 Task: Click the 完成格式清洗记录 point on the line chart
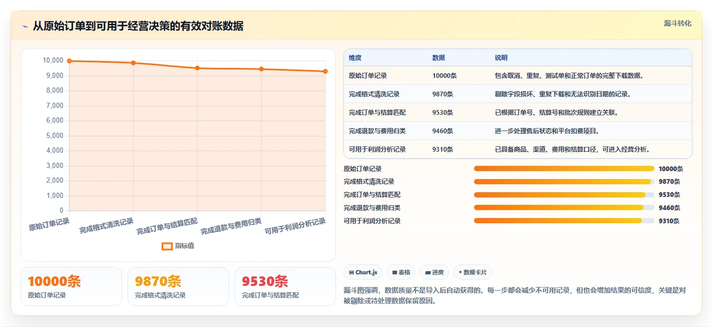click(133, 63)
